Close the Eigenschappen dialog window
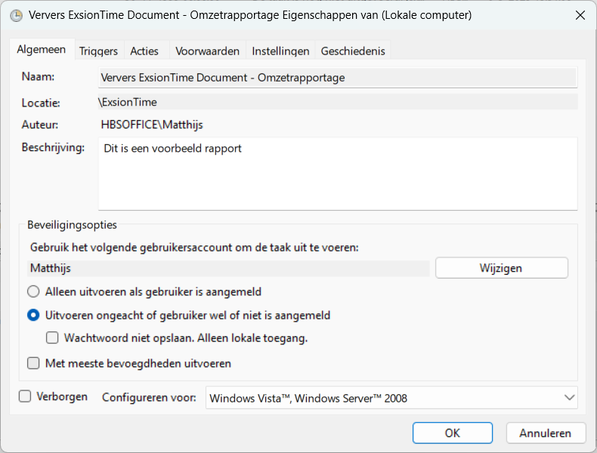Image resolution: width=597 pixels, height=453 pixels. tap(580, 15)
